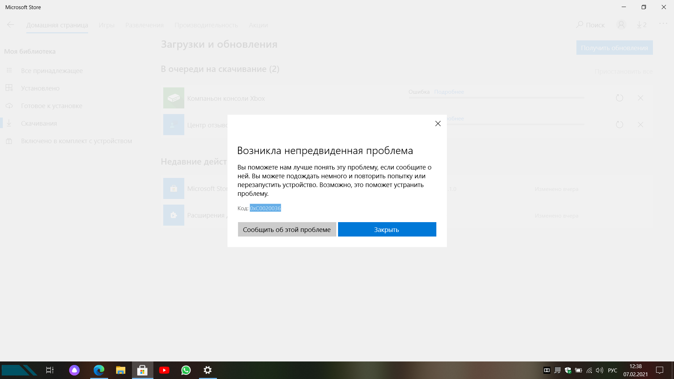Switch to the Акции tab
Image resolution: width=674 pixels, height=379 pixels.
pos(258,25)
